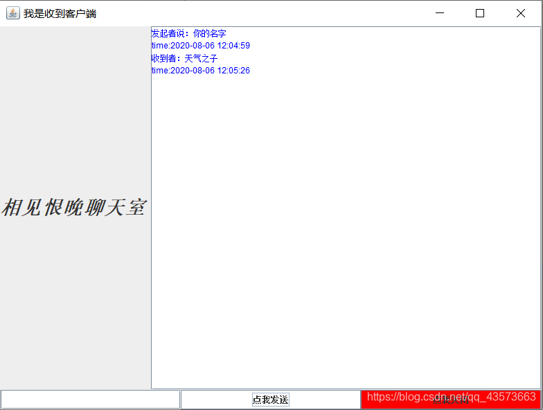Click the Java coffee cup window icon
The image size is (543, 410).
coord(12,13)
